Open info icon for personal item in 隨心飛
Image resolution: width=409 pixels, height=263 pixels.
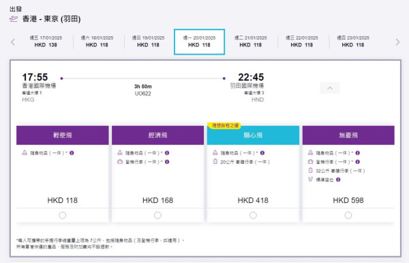coord(262,153)
